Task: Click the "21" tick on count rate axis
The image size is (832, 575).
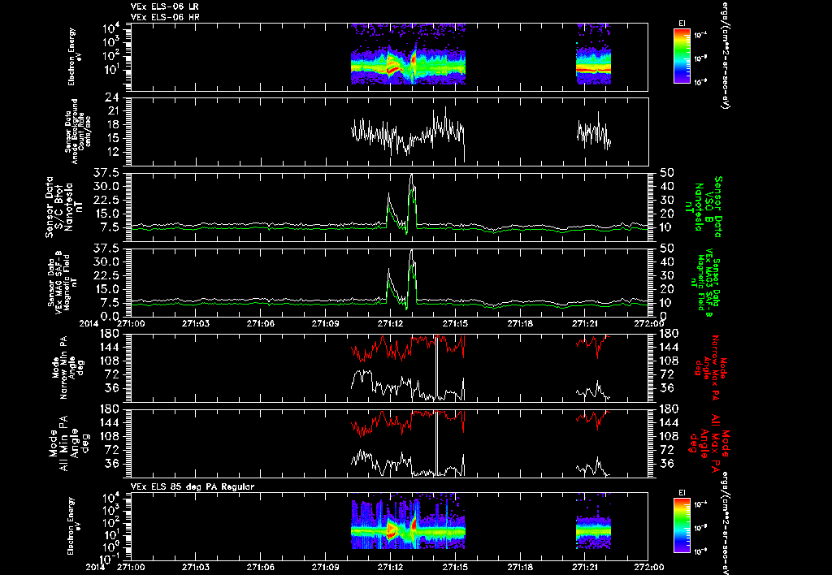Action: [113, 111]
